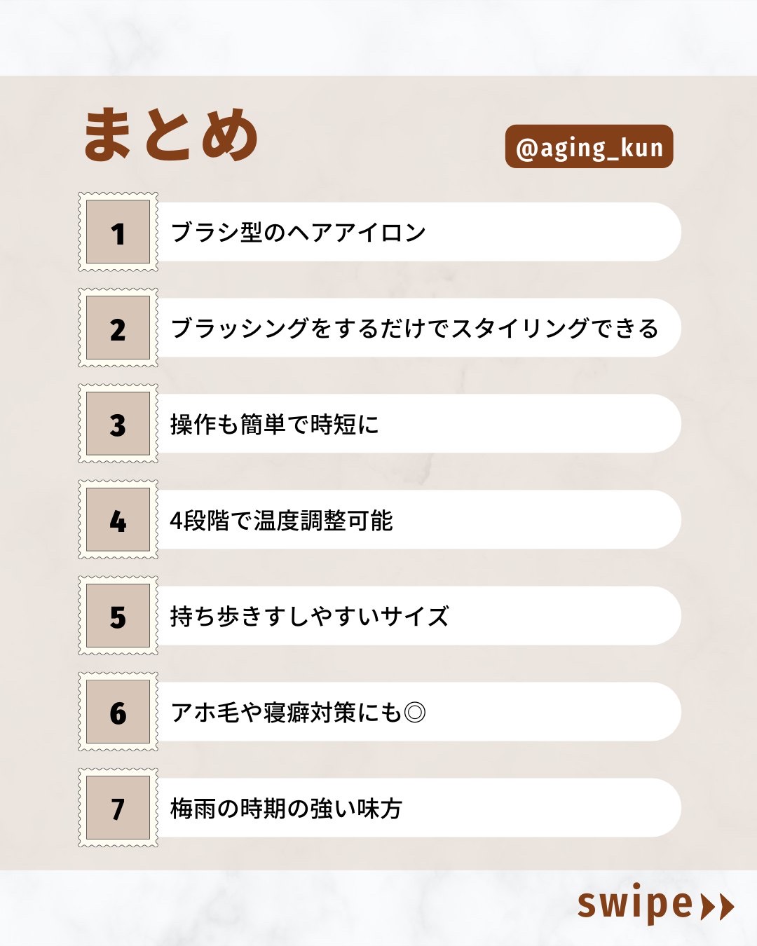
Task: Tap the 操作も簡単で時短に bar
Action: point(419,424)
